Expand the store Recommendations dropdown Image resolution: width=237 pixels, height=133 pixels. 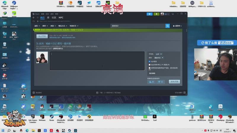click(x=45, y=26)
